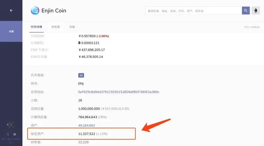Select 详情 in the left sidebar
264x146 pixels.
coord(11,31)
